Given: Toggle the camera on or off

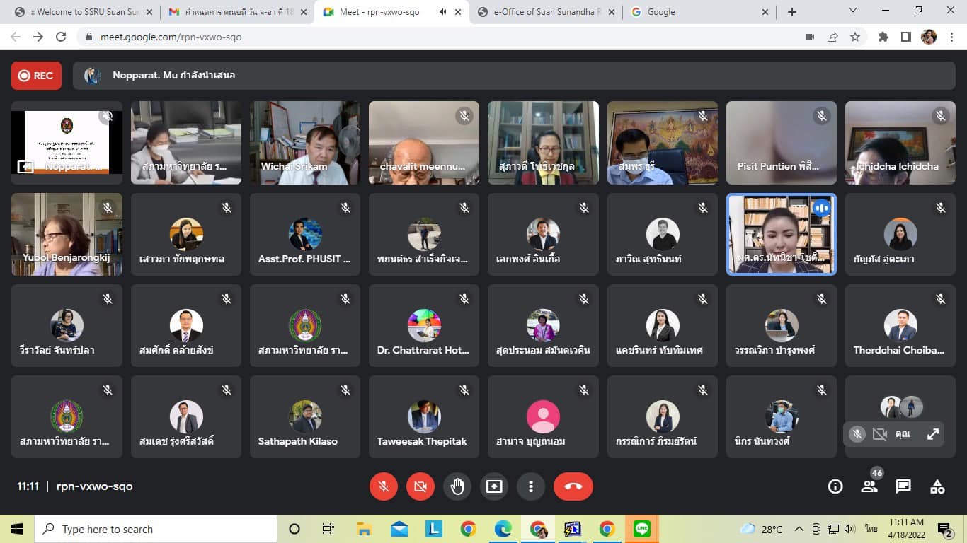Looking at the screenshot, I should 420,486.
